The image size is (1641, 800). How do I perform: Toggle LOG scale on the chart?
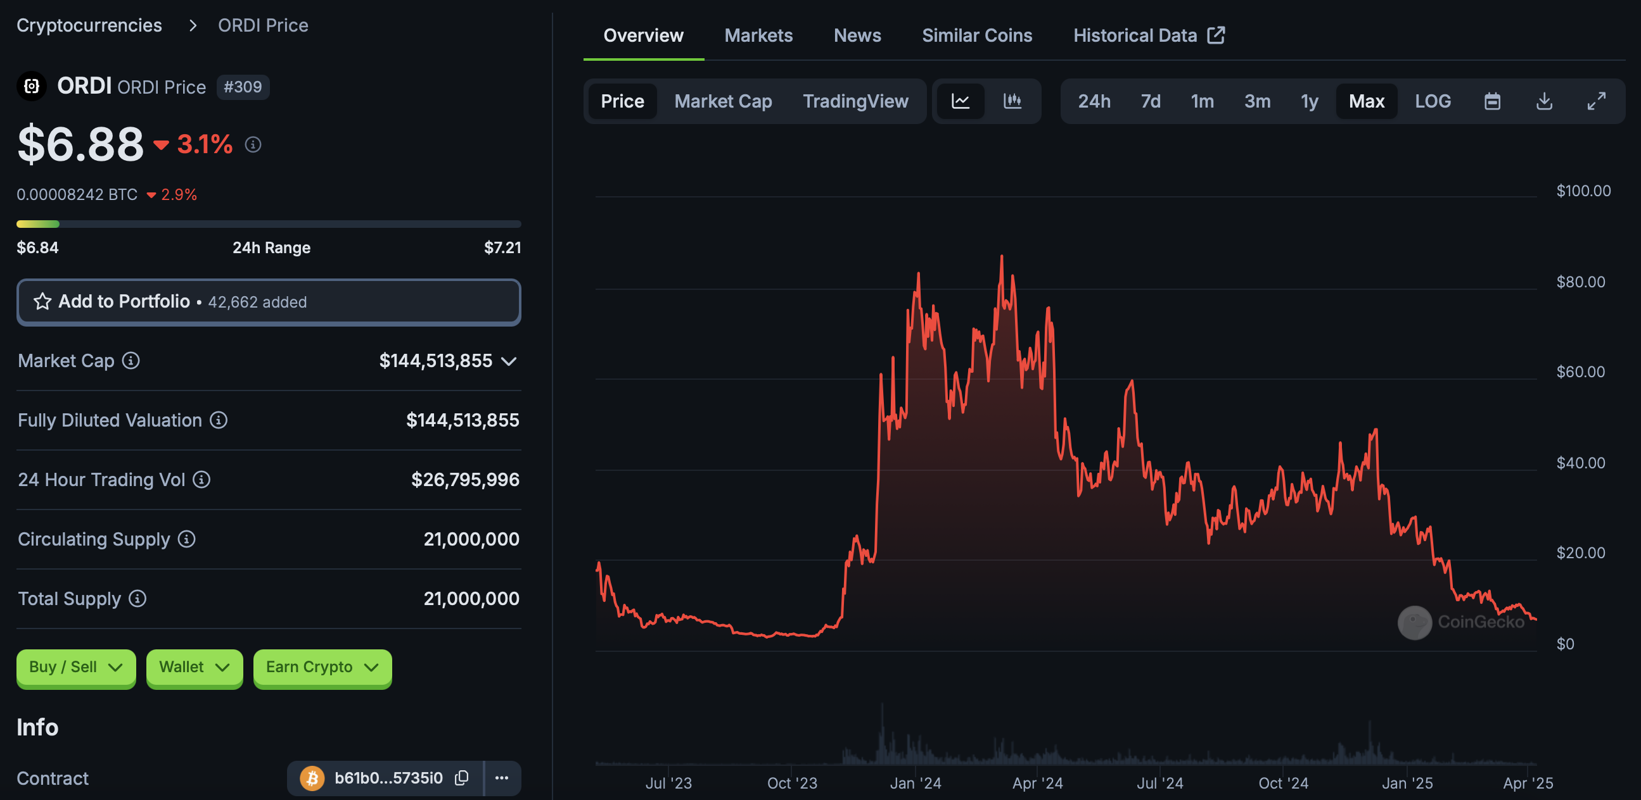[1433, 101]
